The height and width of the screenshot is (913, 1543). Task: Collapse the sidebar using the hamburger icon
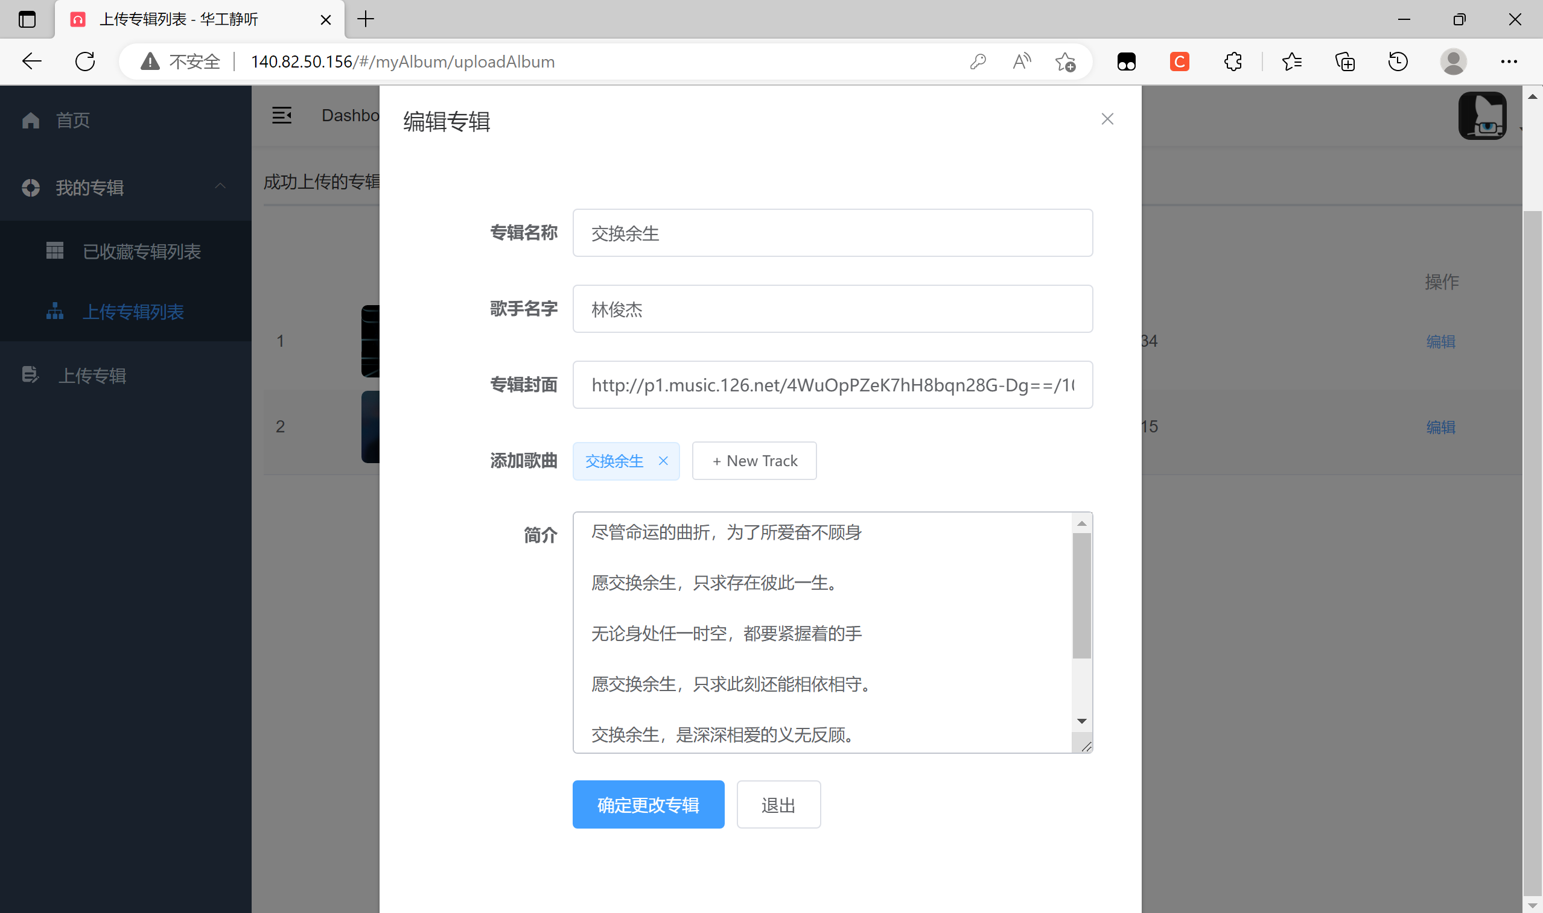point(282,115)
